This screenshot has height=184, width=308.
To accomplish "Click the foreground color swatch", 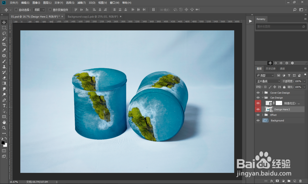I will (3, 143).
